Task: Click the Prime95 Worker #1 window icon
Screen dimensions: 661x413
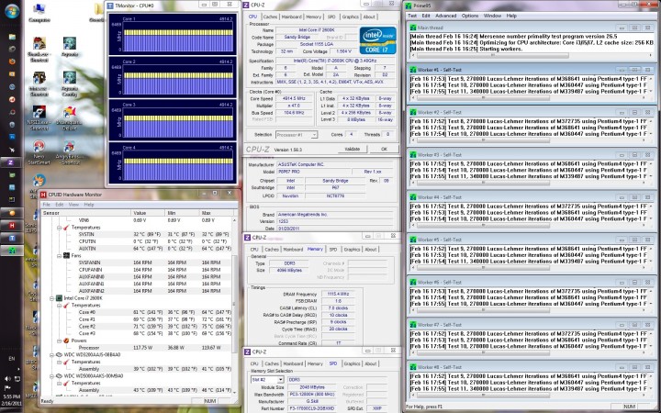Action: [x=413, y=70]
